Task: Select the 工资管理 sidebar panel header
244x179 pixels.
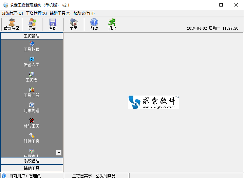Action: tap(32, 36)
